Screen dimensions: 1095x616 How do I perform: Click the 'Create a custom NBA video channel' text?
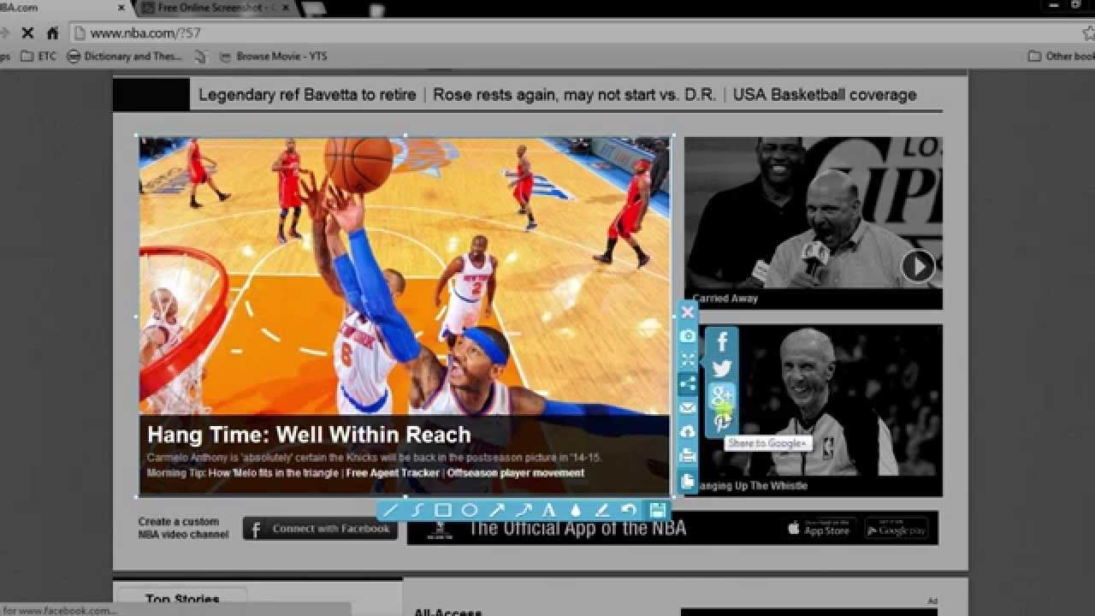point(183,528)
